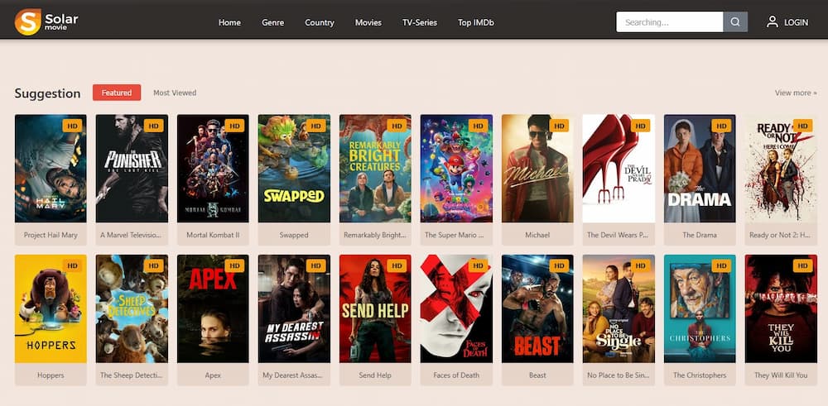Screen dimensions: 828x406
Task: Click the HD badge on Send Help poster
Action: point(397,265)
